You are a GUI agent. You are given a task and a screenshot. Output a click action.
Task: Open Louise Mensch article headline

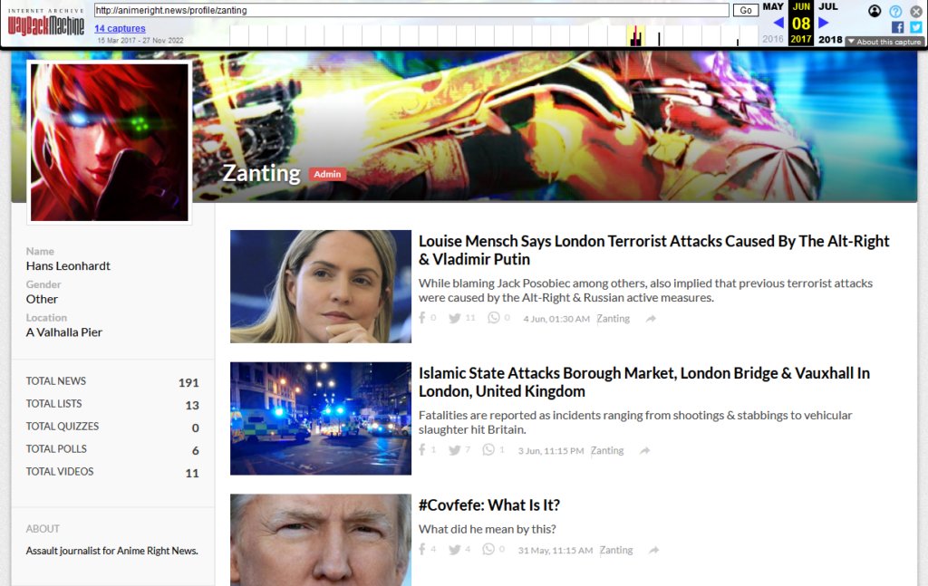click(653, 250)
